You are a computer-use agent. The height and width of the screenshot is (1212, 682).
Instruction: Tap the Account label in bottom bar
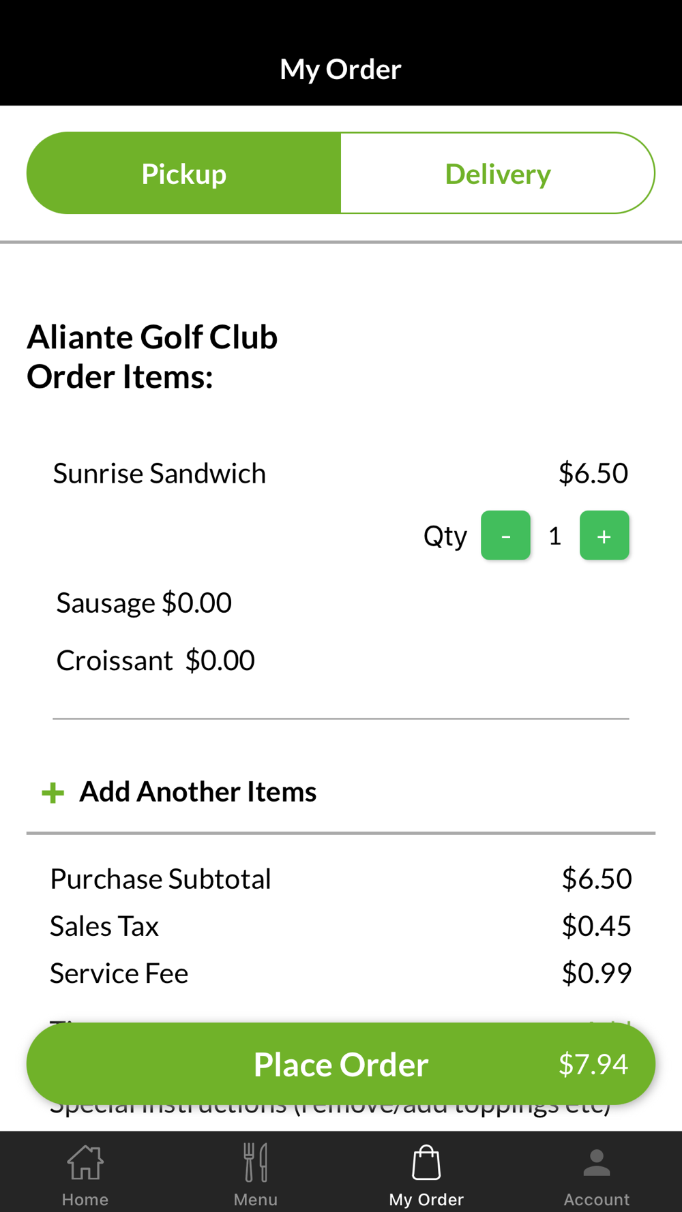click(597, 1200)
